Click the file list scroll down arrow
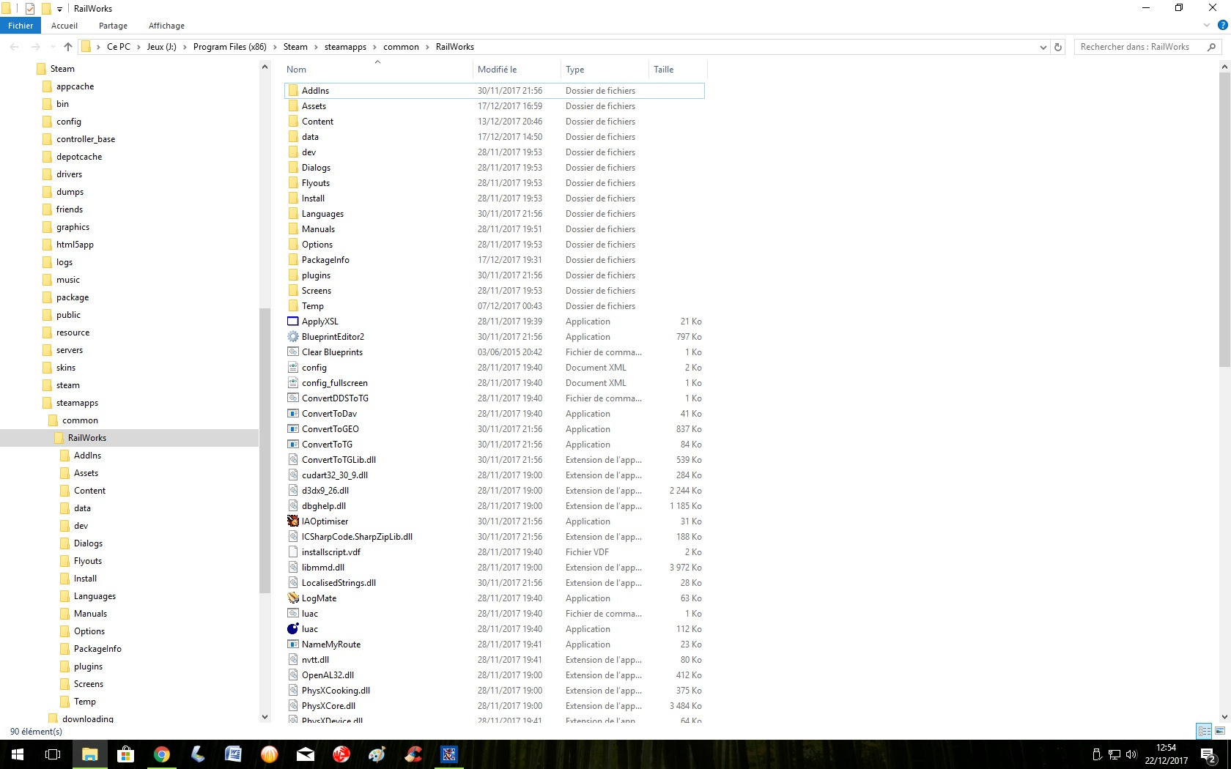The height and width of the screenshot is (769, 1231). click(x=1224, y=718)
